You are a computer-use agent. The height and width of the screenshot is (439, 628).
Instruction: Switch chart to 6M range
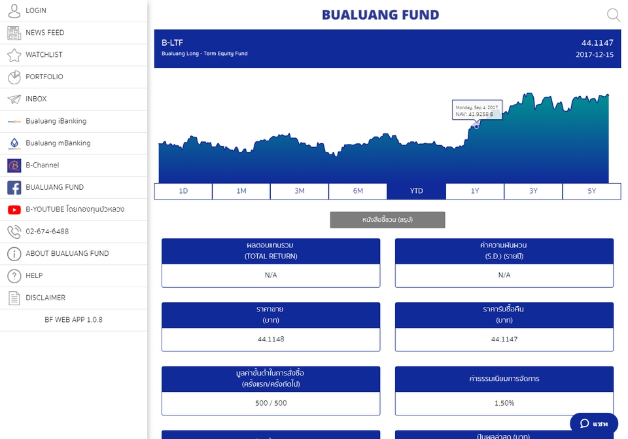358,191
